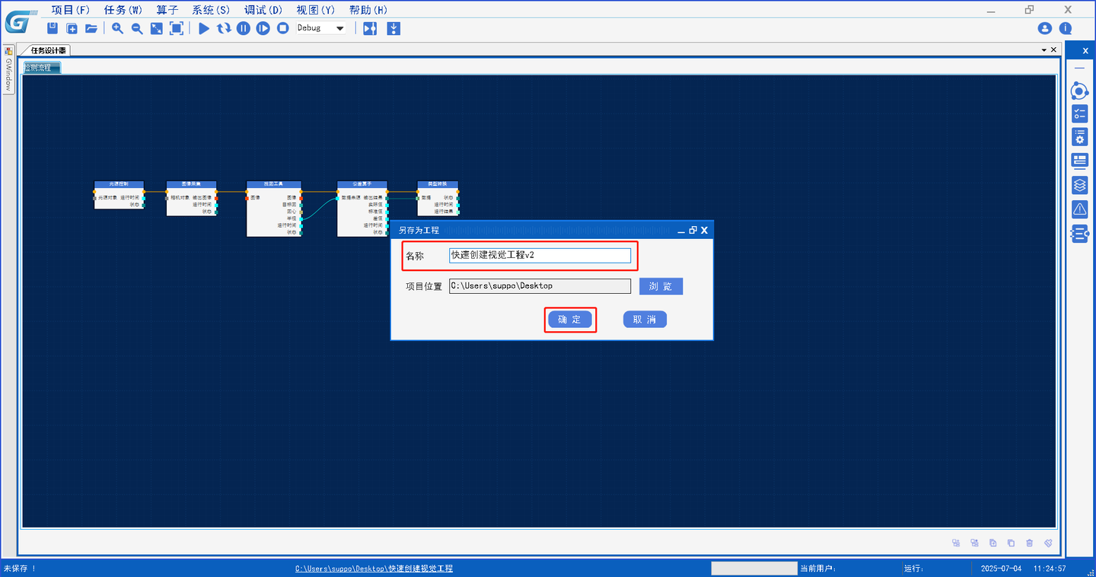Viewport: 1096px width, 577px height.
Task: Open the checklist icon in right sidebar
Action: tap(1079, 114)
